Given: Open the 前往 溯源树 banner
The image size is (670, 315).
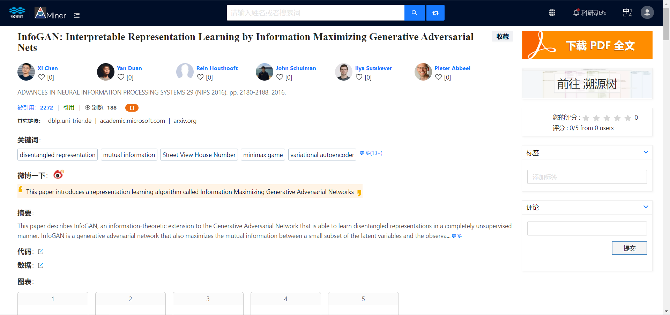Looking at the screenshot, I should click(587, 84).
